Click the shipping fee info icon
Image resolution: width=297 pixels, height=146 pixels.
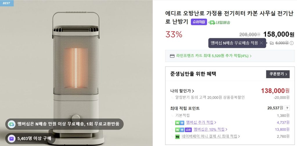291,43
